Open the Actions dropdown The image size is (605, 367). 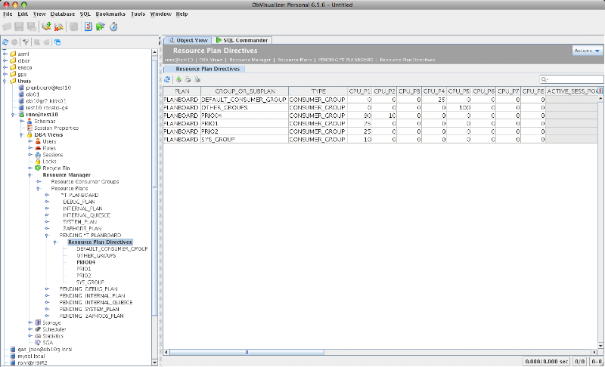(x=588, y=51)
